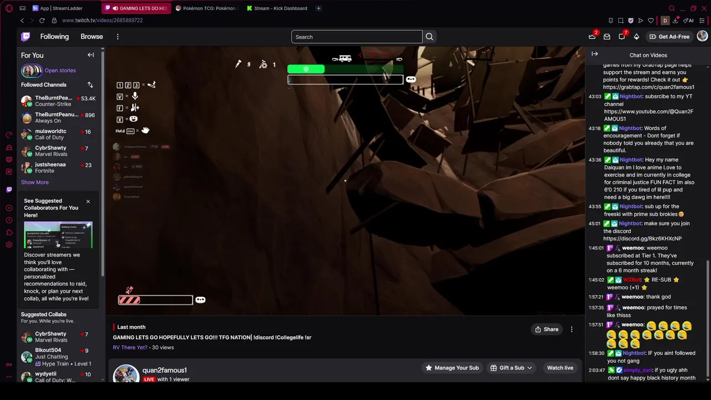Open the quan2famous1 channel name
Screen dimensions: 711x400
[164, 370]
